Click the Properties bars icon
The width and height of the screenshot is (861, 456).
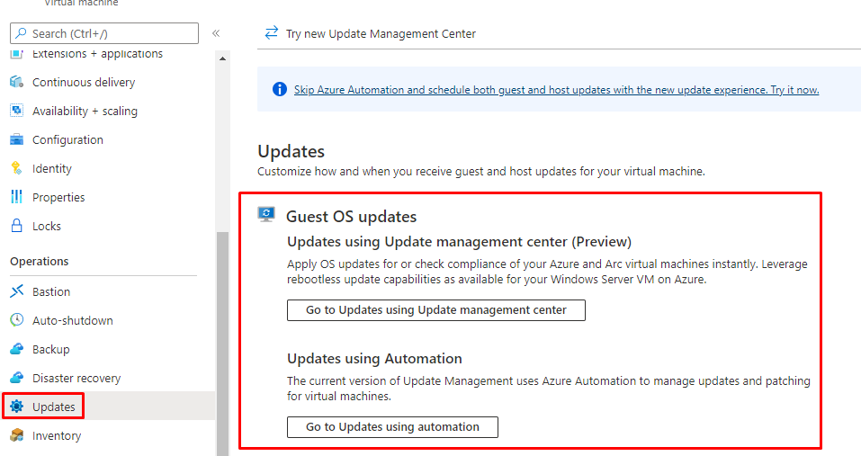click(16, 198)
